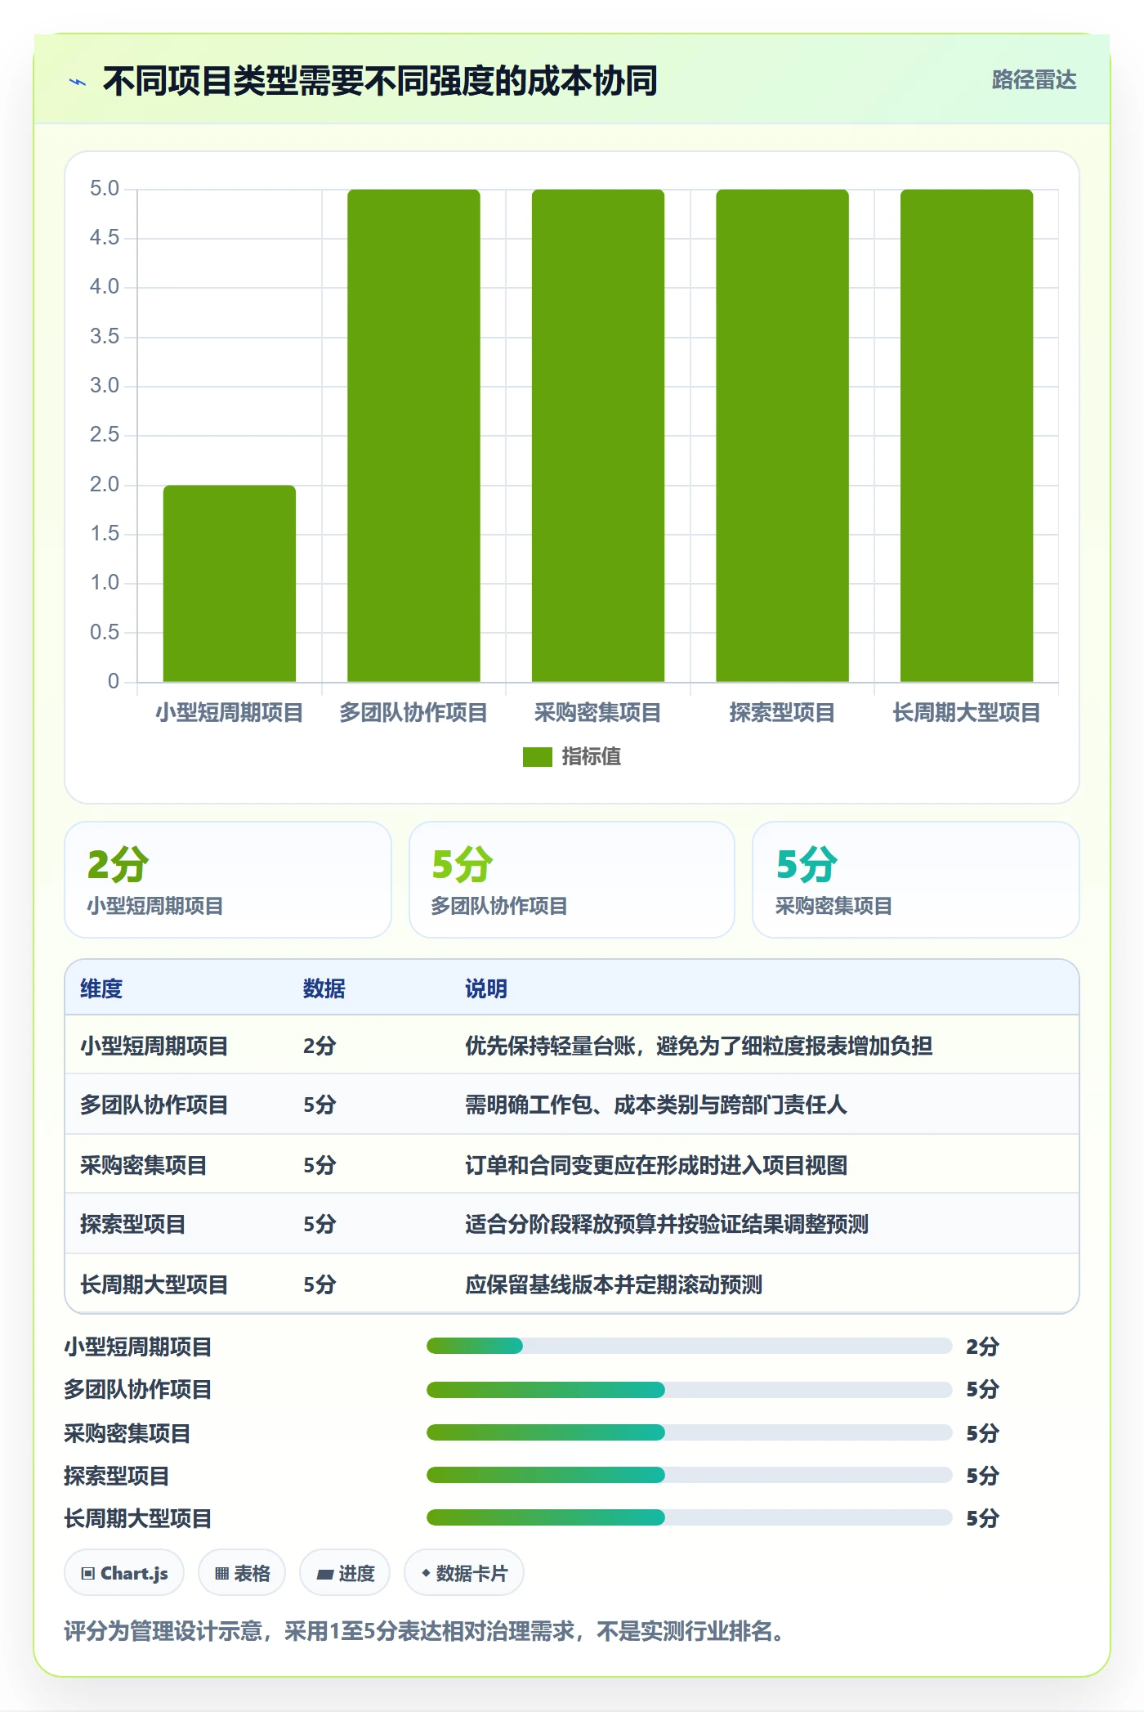The image size is (1144, 1712).
Task: Click the 长周期大型项目 progress bar
Action: coord(689,1517)
